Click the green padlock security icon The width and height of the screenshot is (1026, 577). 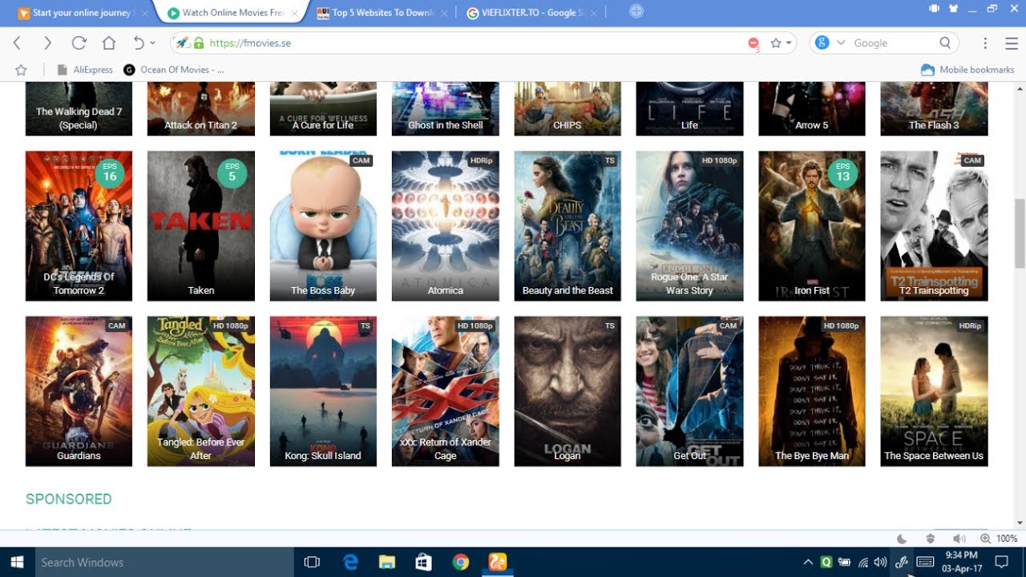click(198, 43)
